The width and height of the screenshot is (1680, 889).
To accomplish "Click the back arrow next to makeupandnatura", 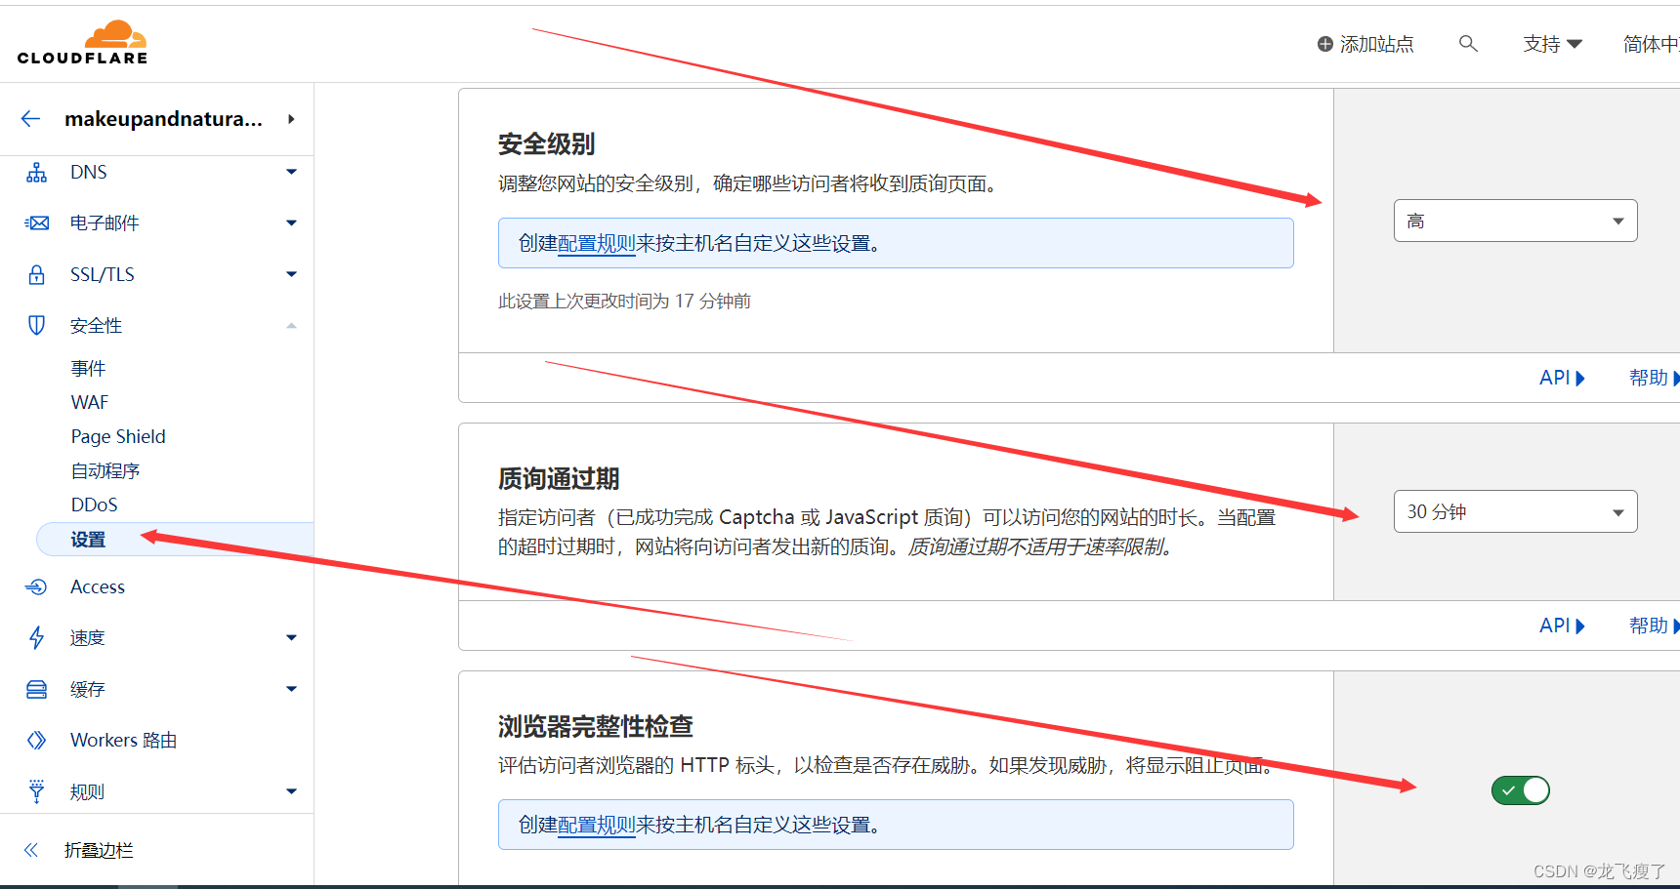I will coord(30,118).
